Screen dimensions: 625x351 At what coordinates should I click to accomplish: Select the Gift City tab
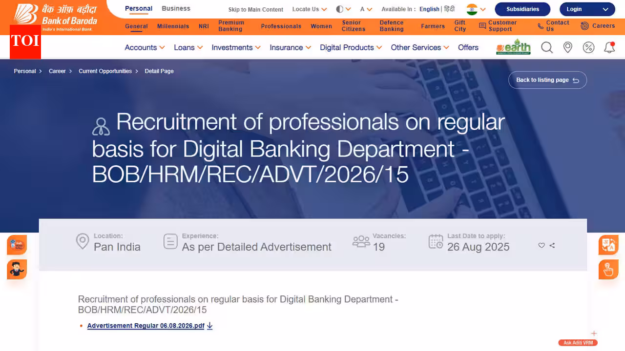tap(460, 26)
